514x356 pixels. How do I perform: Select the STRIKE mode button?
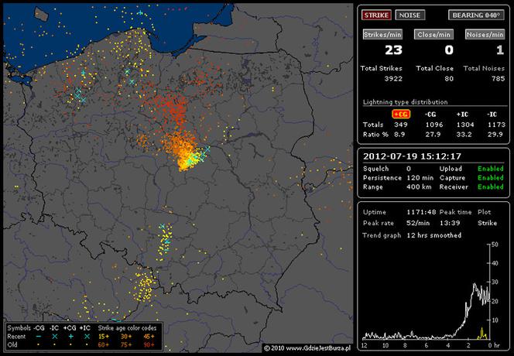(x=376, y=15)
